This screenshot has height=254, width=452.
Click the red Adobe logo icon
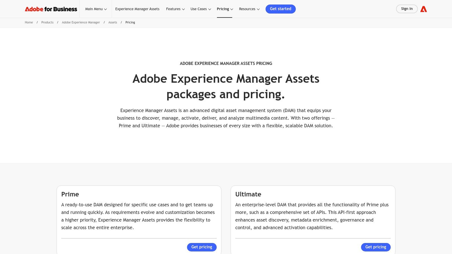424,9
